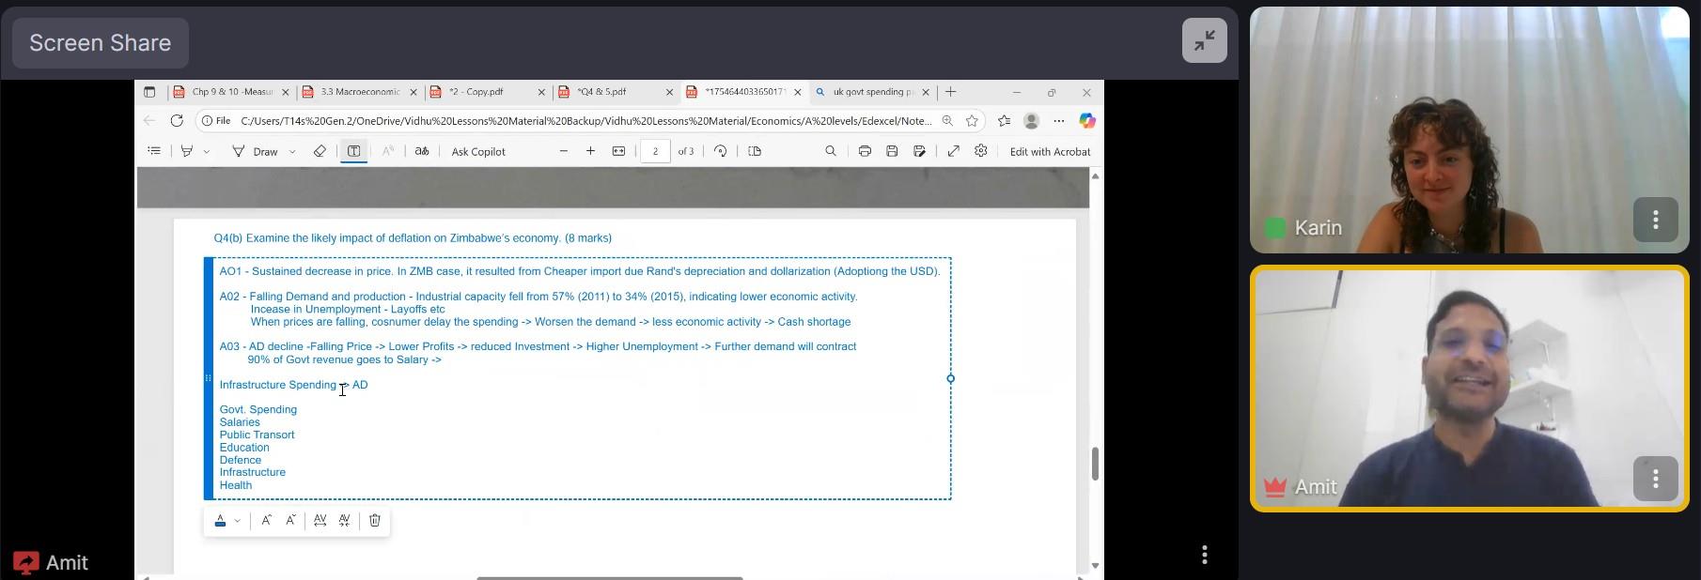Click the page number input field

coord(655,151)
